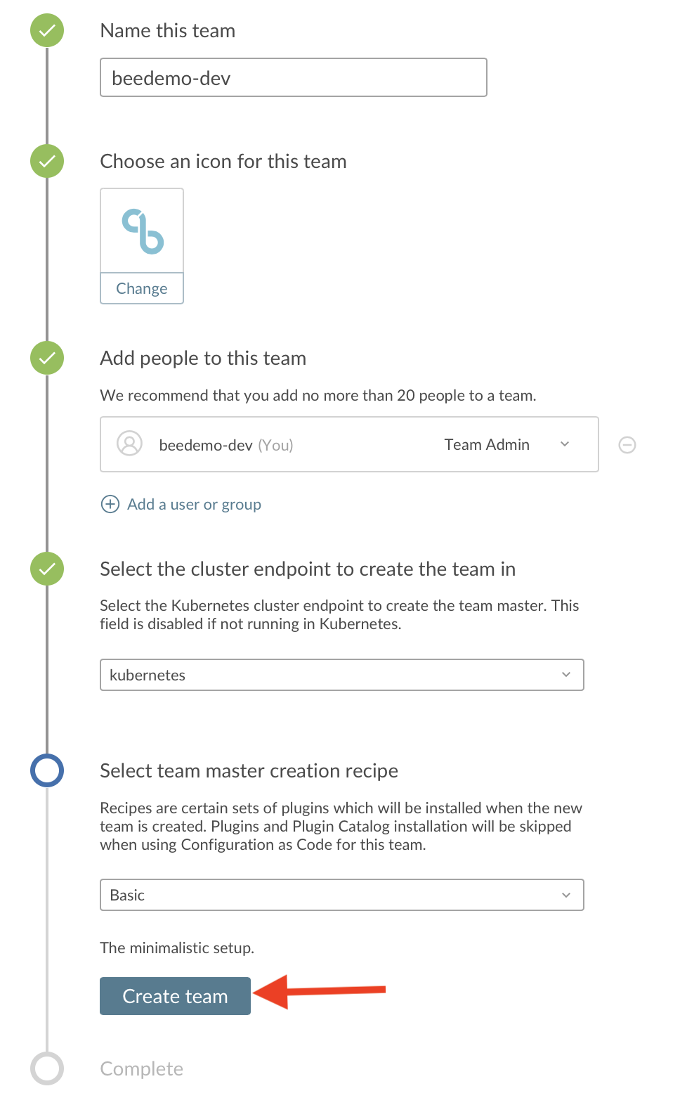Click the Select team master creation recipe heading
This screenshot has height=1098, width=687.
pos(249,770)
